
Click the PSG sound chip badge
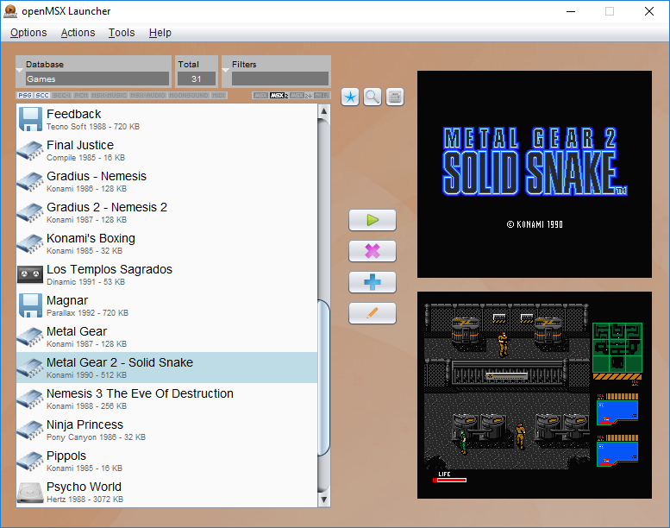(x=25, y=96)
